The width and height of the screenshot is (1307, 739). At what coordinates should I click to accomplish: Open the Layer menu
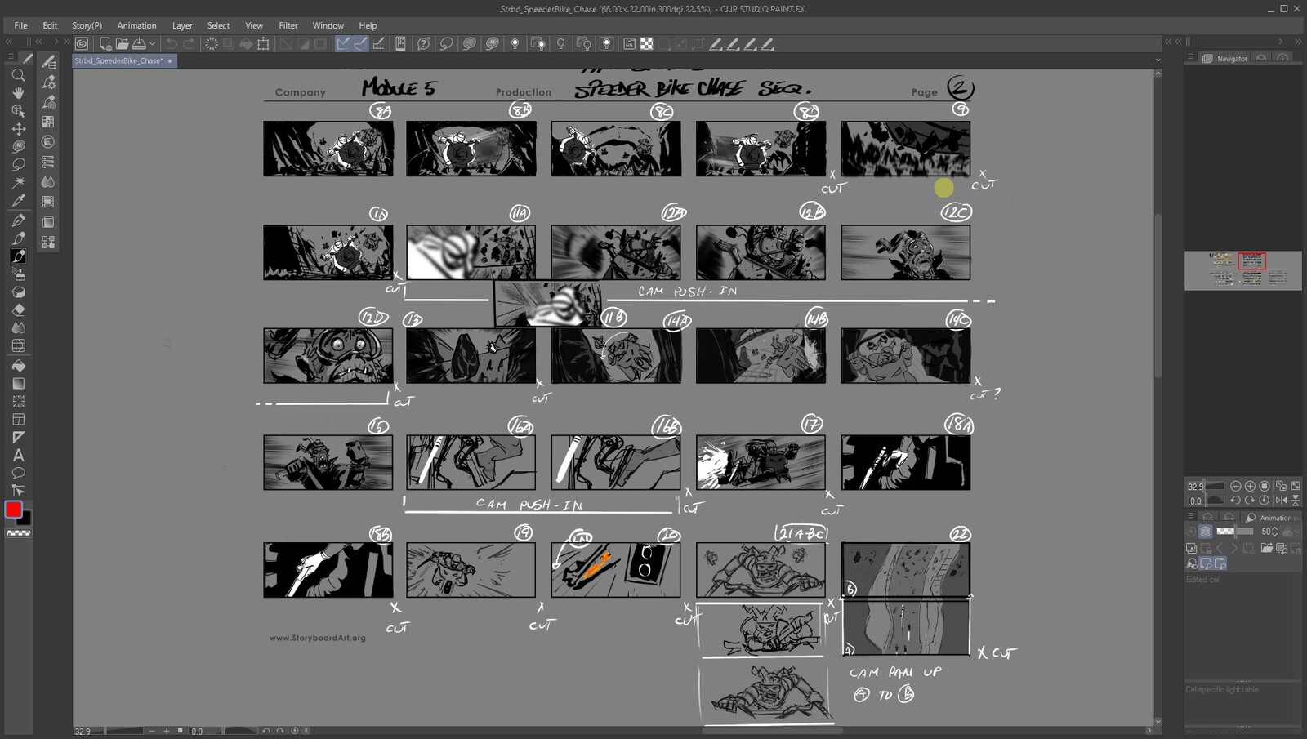182,25
